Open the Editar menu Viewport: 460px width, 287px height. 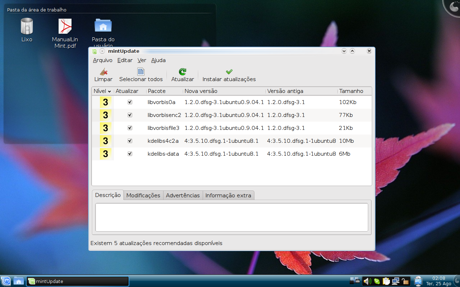(x=125, y=60)
